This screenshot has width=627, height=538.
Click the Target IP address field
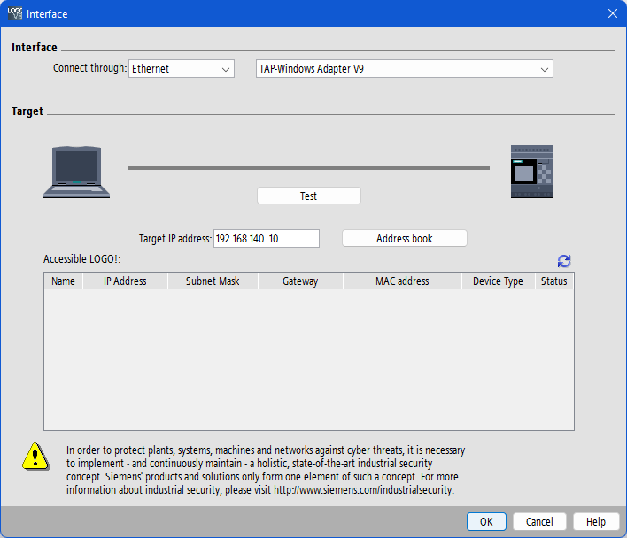(x=267, y=238)
